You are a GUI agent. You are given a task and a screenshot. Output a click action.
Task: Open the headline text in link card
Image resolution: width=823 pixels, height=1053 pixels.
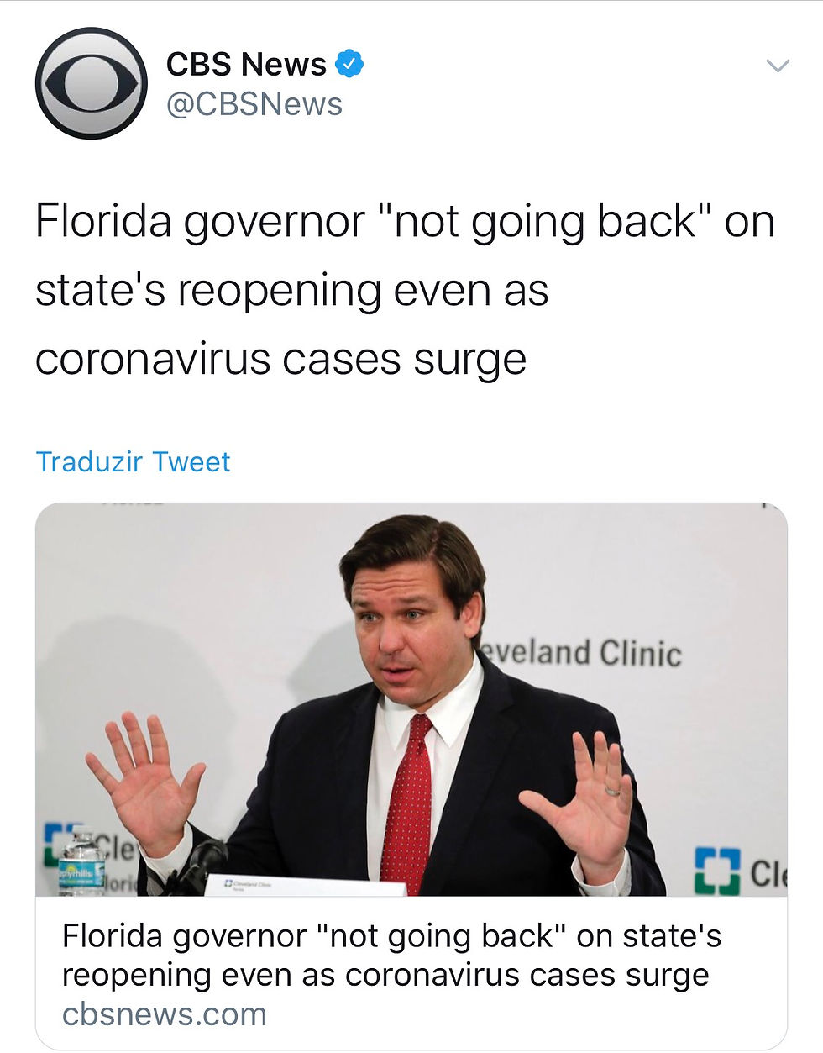pyautogui.click(x=391, y=956)
